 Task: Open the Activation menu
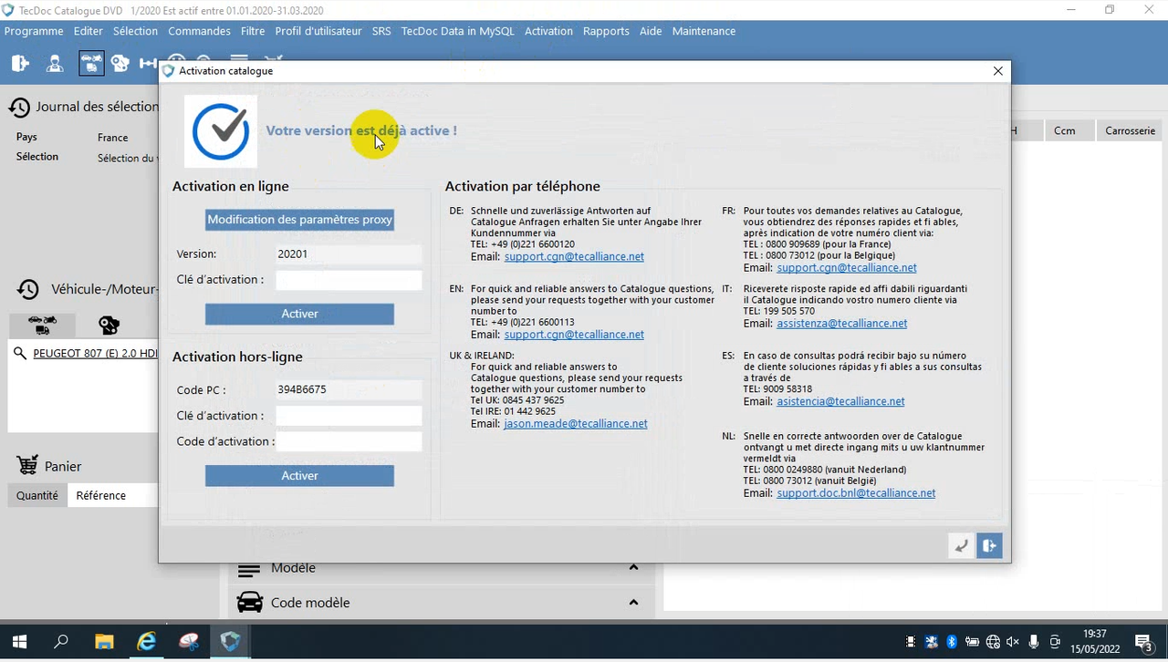tap(548, 31)
